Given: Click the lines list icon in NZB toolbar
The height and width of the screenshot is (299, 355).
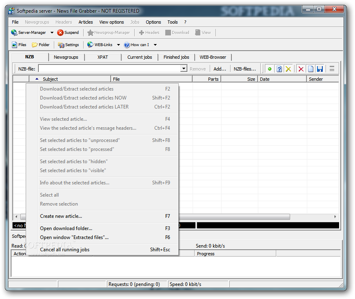Looking at the screenshot, I should coord(332,69).
